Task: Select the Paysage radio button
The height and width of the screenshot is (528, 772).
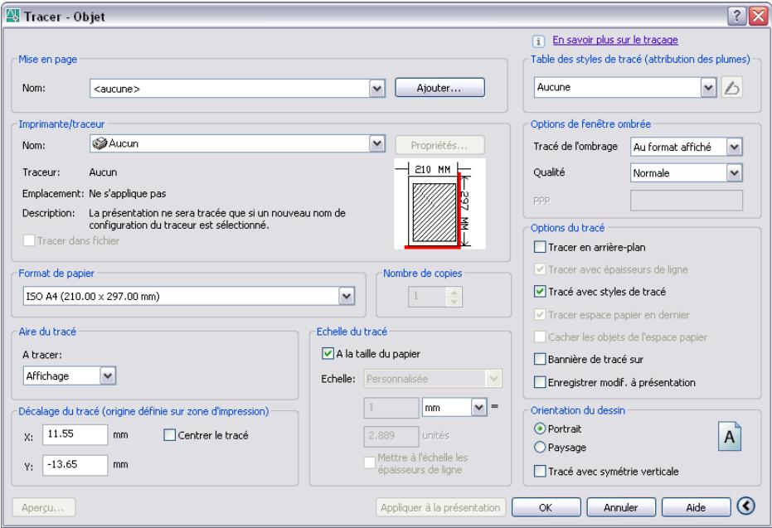Action: point(540,448)
